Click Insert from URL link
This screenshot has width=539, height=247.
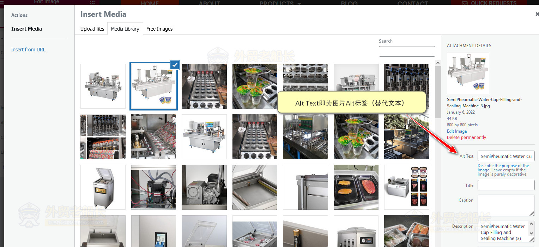[x=28, y=50]
